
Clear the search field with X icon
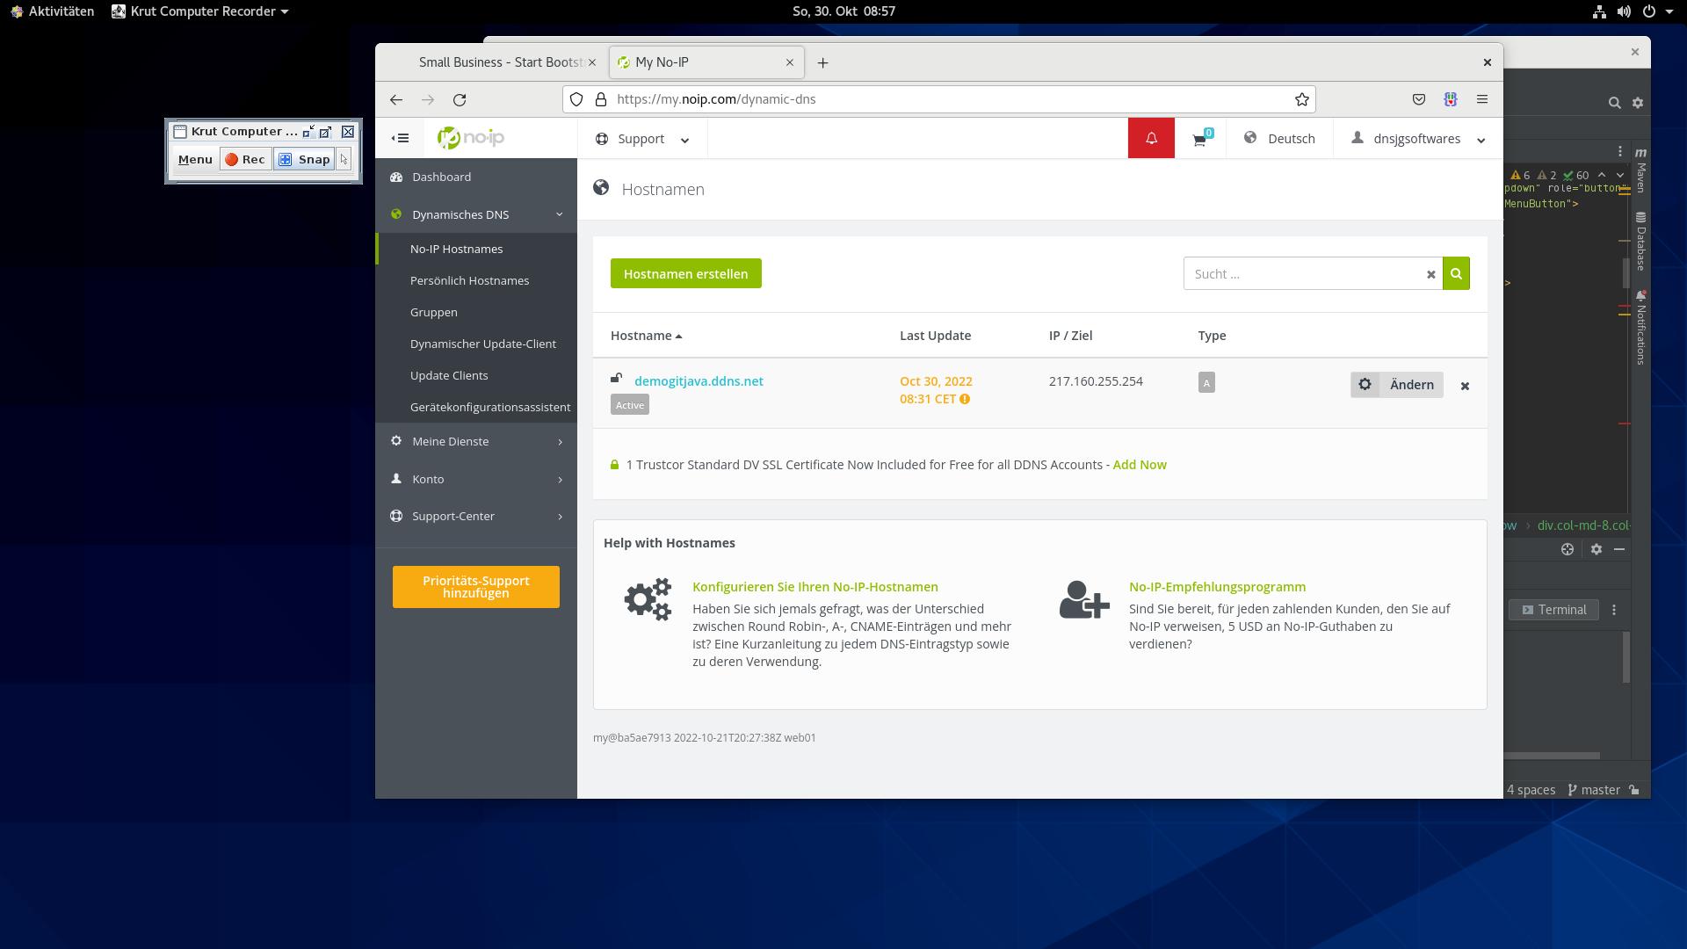[x=1430, y=274]
